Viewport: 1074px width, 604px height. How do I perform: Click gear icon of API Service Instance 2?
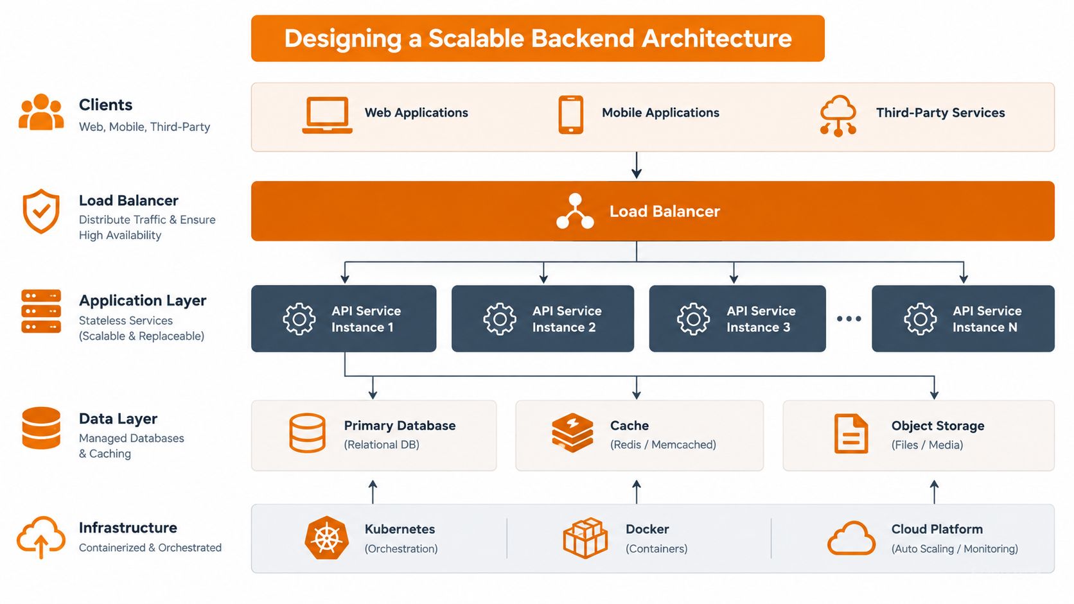pyautogui.click(x=500, y=319)
